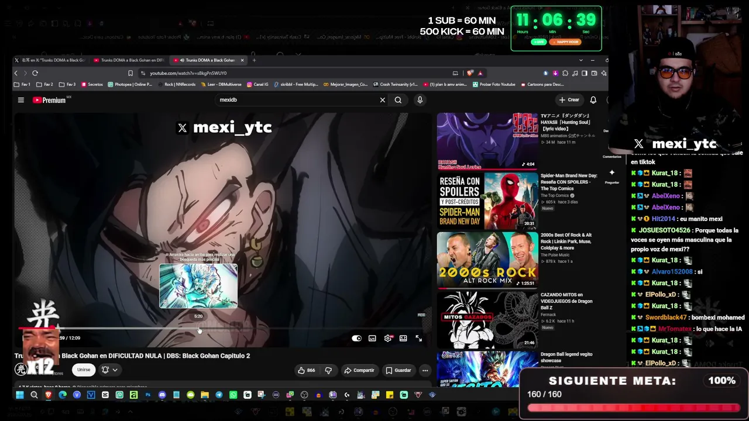Open the Leer - DBMultiverse bookmark

pos(222,85)
